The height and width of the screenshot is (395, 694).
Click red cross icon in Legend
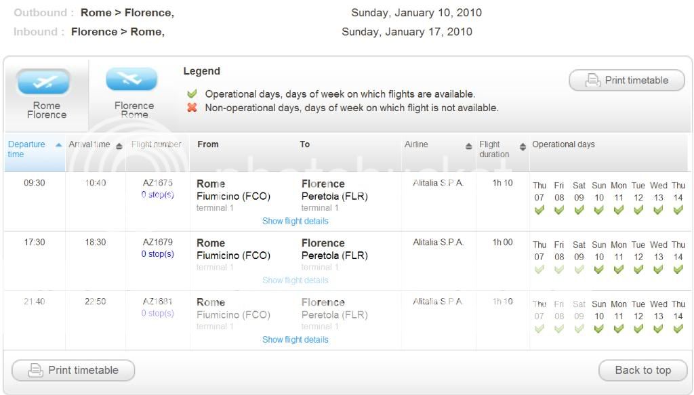(192, 107)
